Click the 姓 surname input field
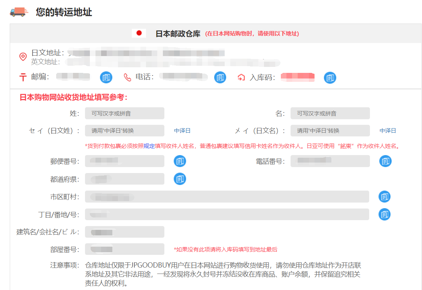Image resolution: width=422 pixels, height=290 pixels. point(124,113)
